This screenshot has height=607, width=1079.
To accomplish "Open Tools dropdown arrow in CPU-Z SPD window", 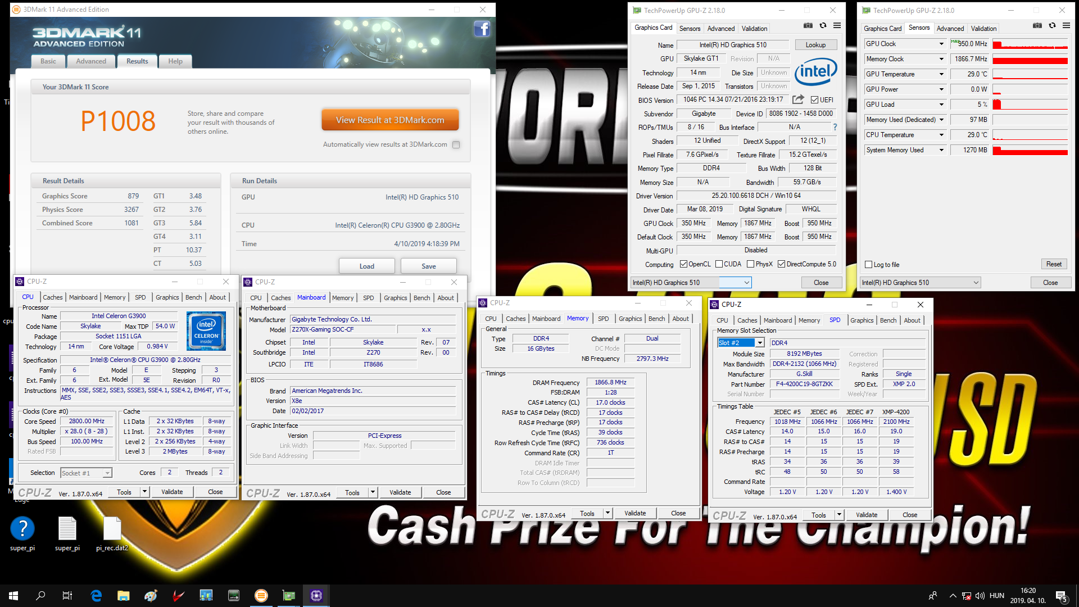I will (x=839, y=515).
